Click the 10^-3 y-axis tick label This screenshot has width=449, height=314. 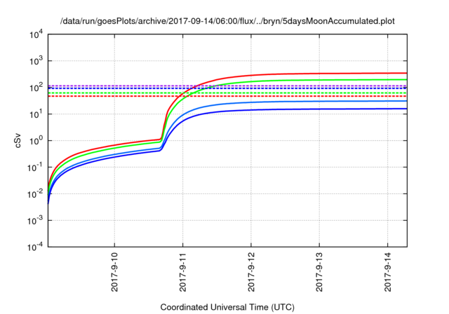[35, 221]
